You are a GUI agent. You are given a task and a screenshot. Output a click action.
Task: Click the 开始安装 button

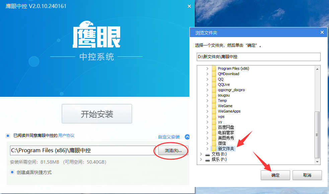click(97, 114)
